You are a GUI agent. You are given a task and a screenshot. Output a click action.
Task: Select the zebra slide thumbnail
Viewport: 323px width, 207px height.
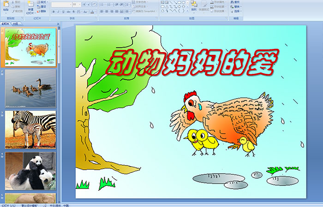30,130
